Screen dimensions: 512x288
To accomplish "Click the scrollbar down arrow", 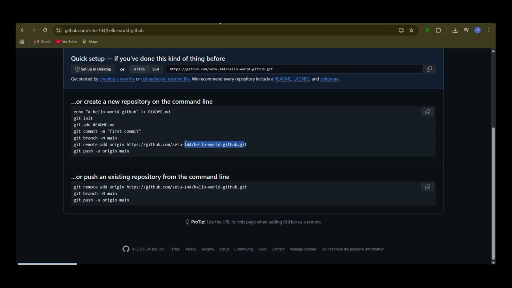I will click(x=493, y=263).
